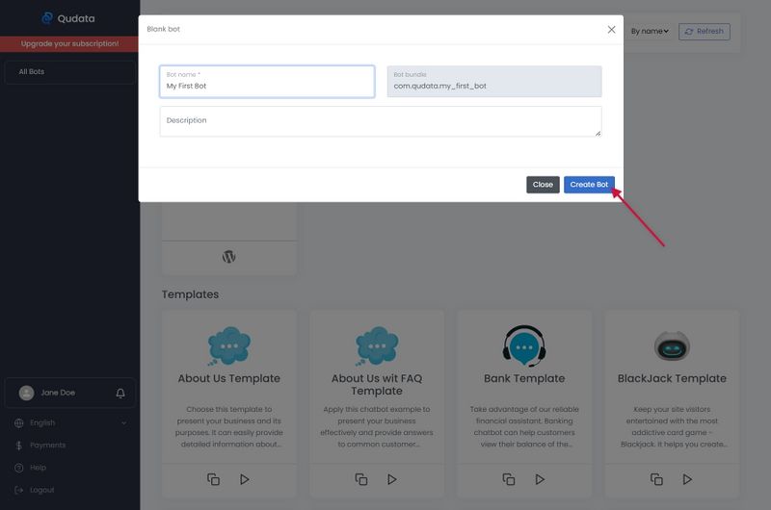Focus the Bot name input field
This screenshot has width=771, height=510.
pyautogui.click(x=267, y=82)
